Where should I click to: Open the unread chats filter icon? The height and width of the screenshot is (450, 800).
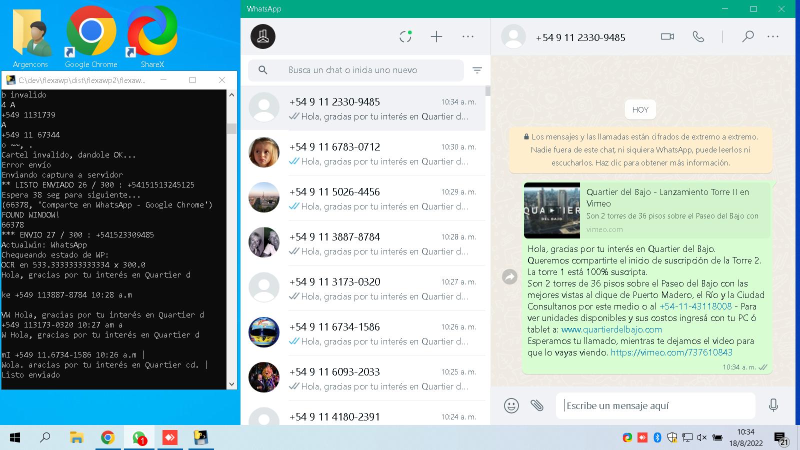click(x=477, y=70)
